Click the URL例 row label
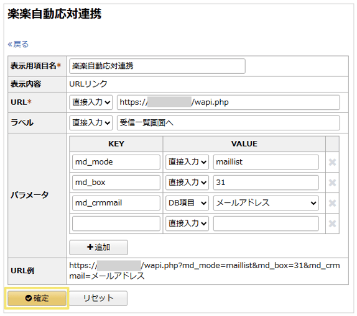Image resolution: width=357 pixels, height=316 pixels. point(22,271)
